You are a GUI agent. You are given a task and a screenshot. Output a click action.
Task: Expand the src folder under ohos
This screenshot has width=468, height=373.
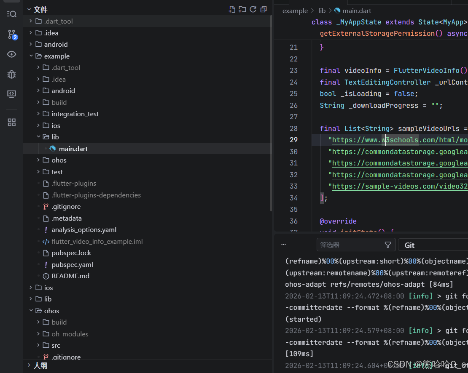[38, 345]
